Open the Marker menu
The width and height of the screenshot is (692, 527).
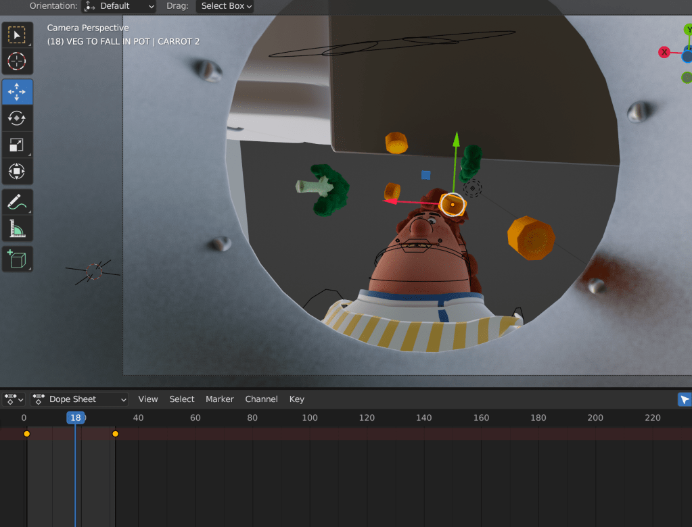(x=219, y=399)
